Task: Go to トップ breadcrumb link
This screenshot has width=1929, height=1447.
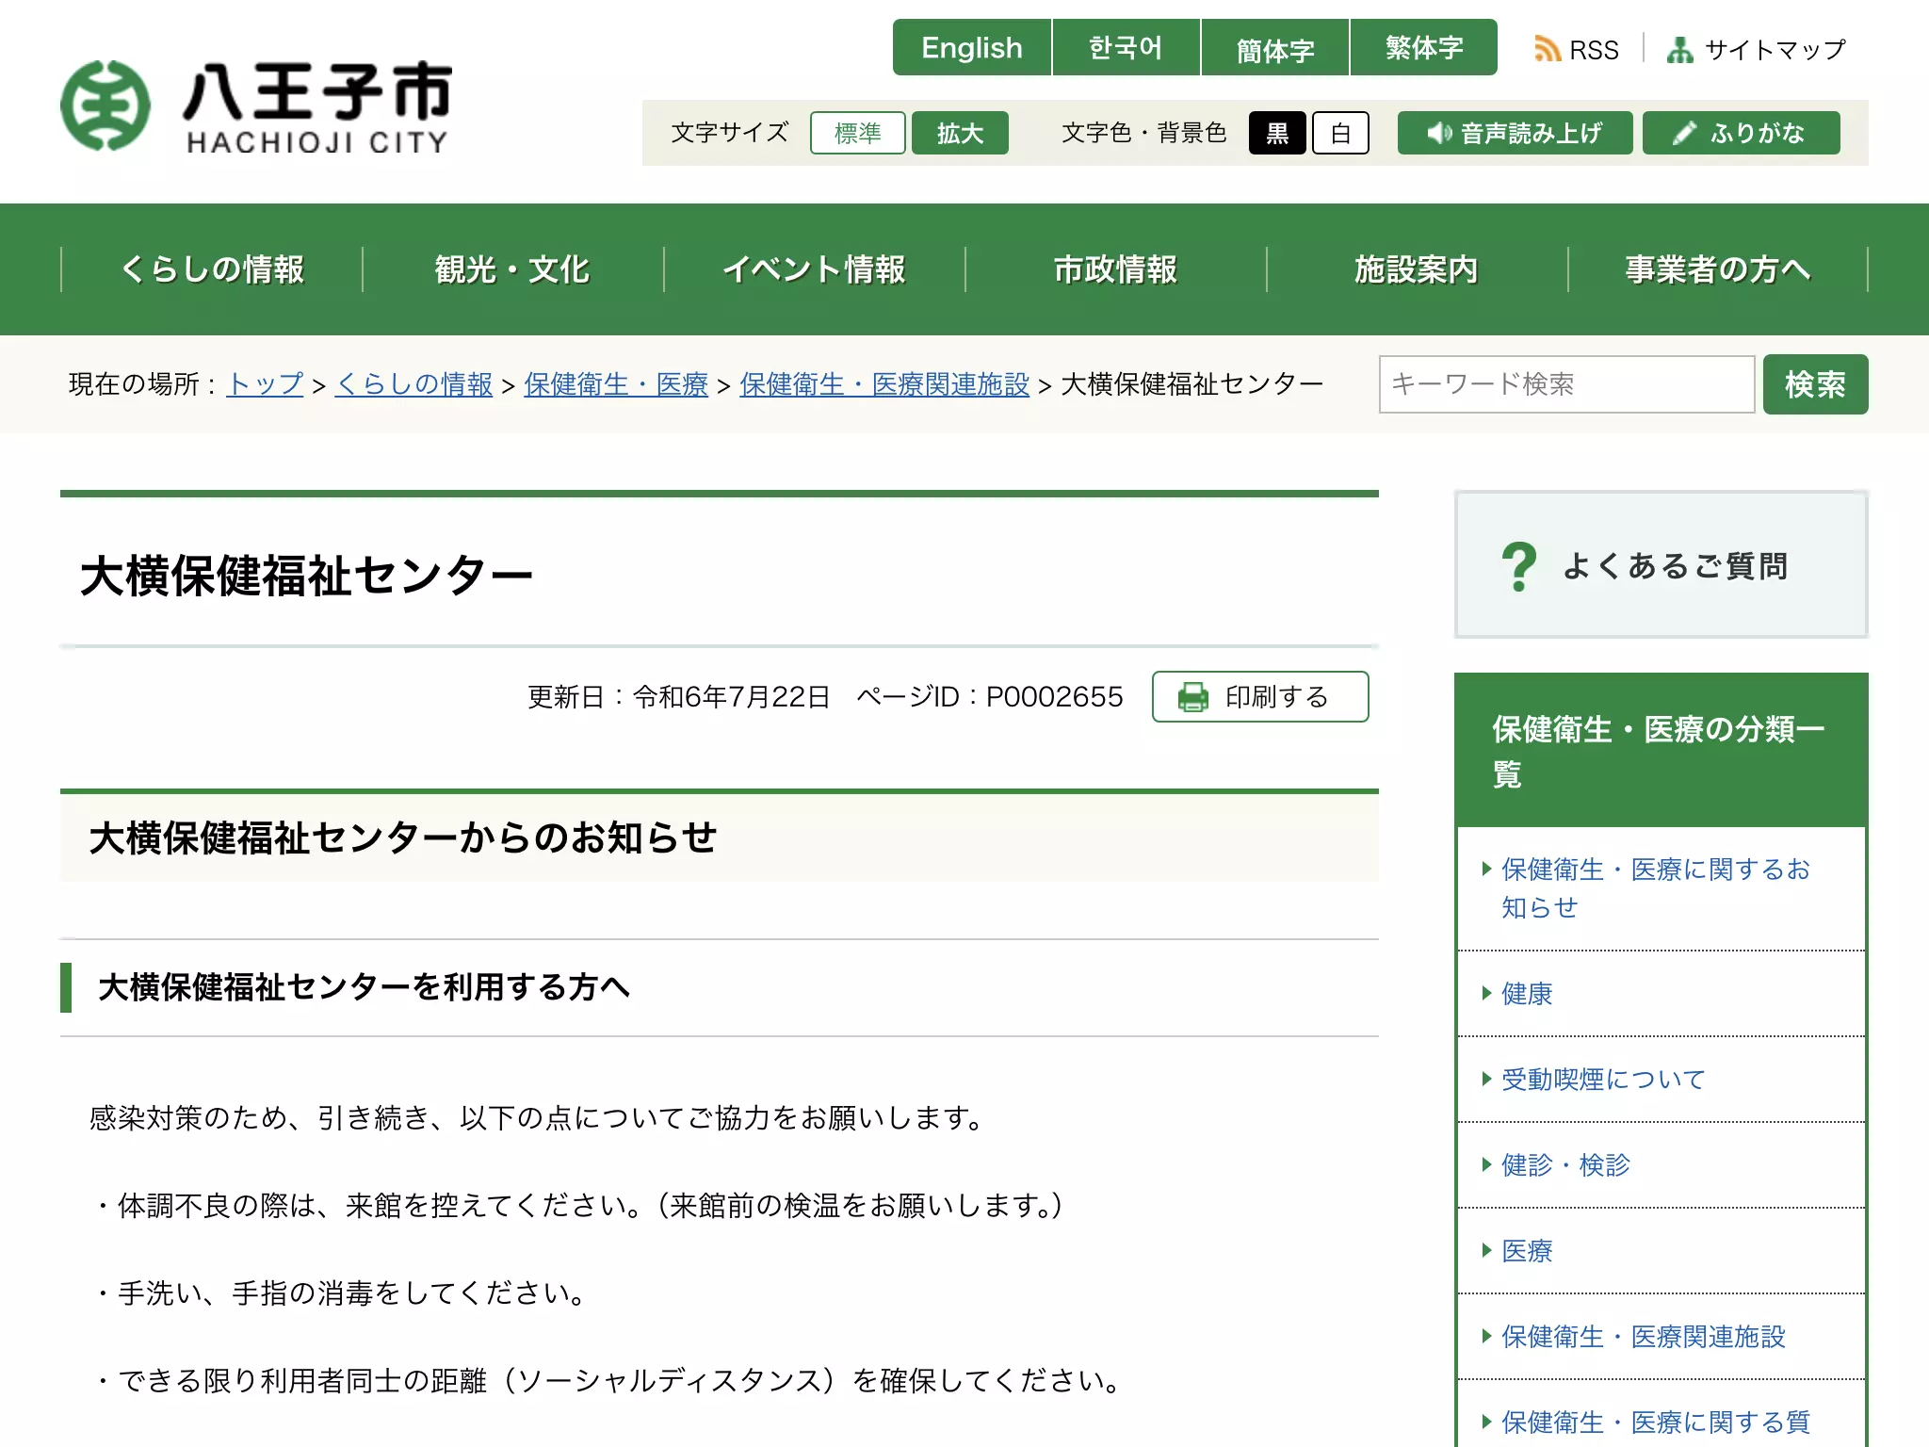Action: pyautogui.click(x=265, y=384)
